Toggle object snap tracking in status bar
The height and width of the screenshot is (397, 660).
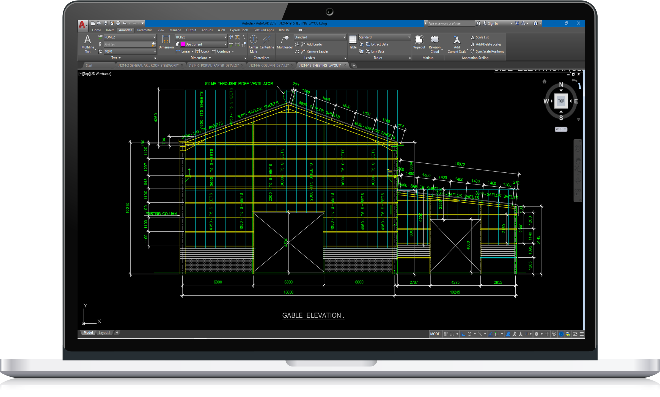pyautogui.click(x=491, y=334)
